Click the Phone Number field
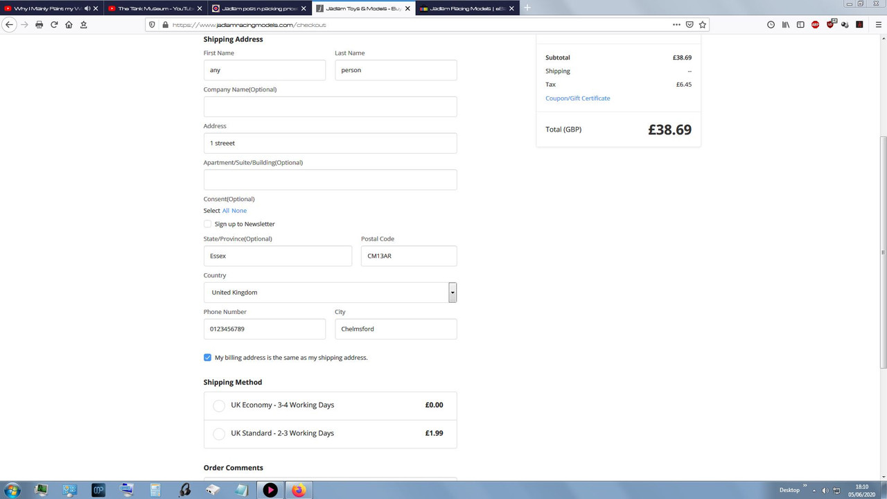Image resolution: width=887 pixels, height=499 pixels. pos(265,329)
